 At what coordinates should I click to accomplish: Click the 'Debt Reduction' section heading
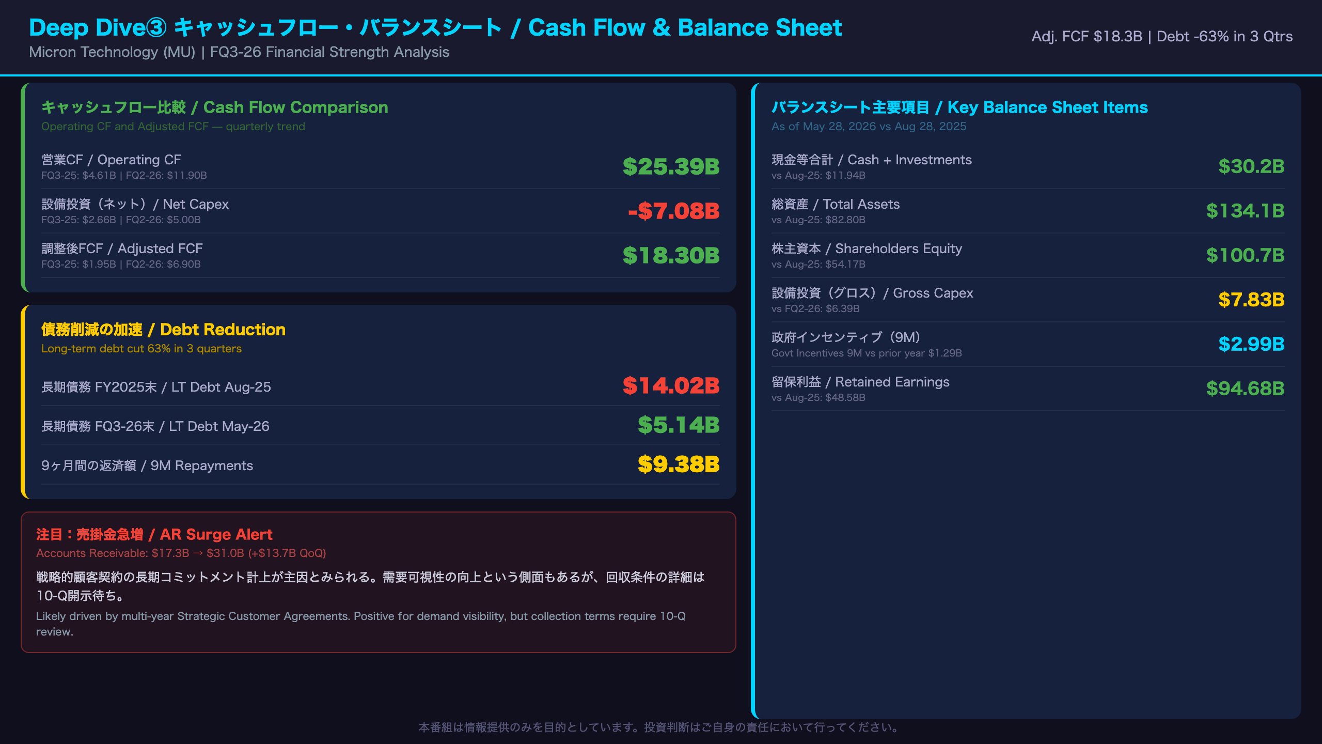(x=163, y=329)
